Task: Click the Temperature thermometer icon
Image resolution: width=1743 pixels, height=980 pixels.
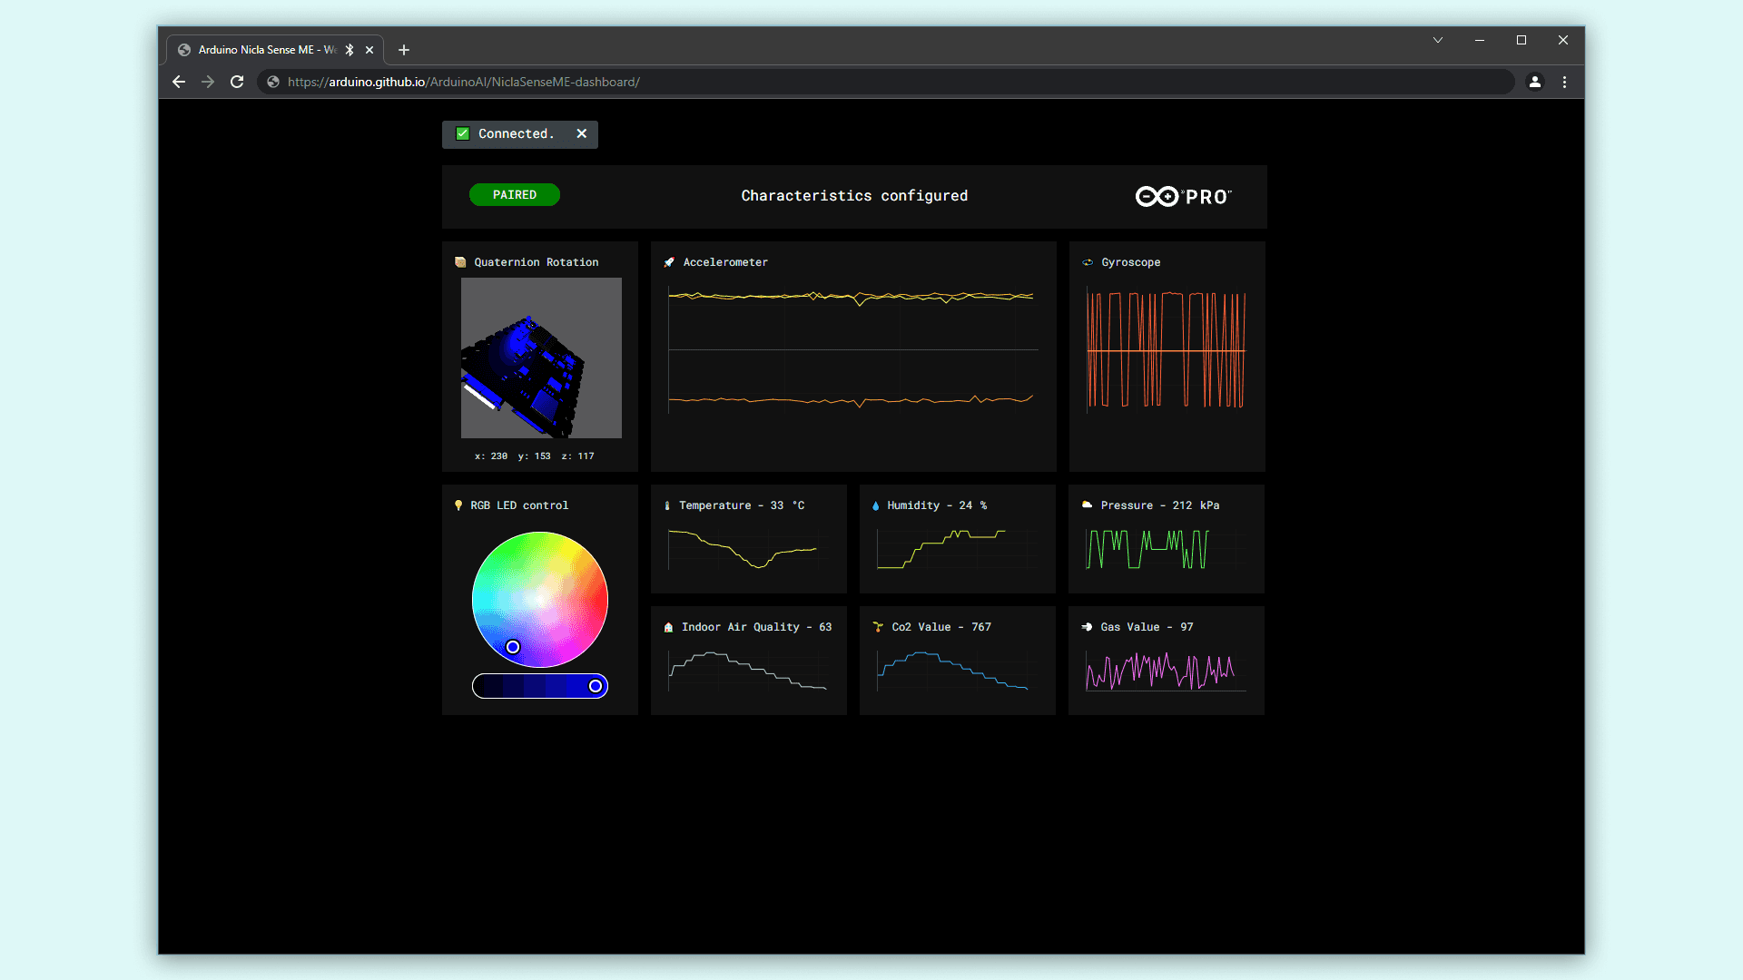Action: [x=667, y=505]
